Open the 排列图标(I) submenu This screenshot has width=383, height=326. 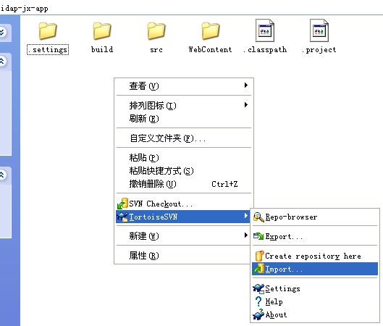[x=184, y=105]
